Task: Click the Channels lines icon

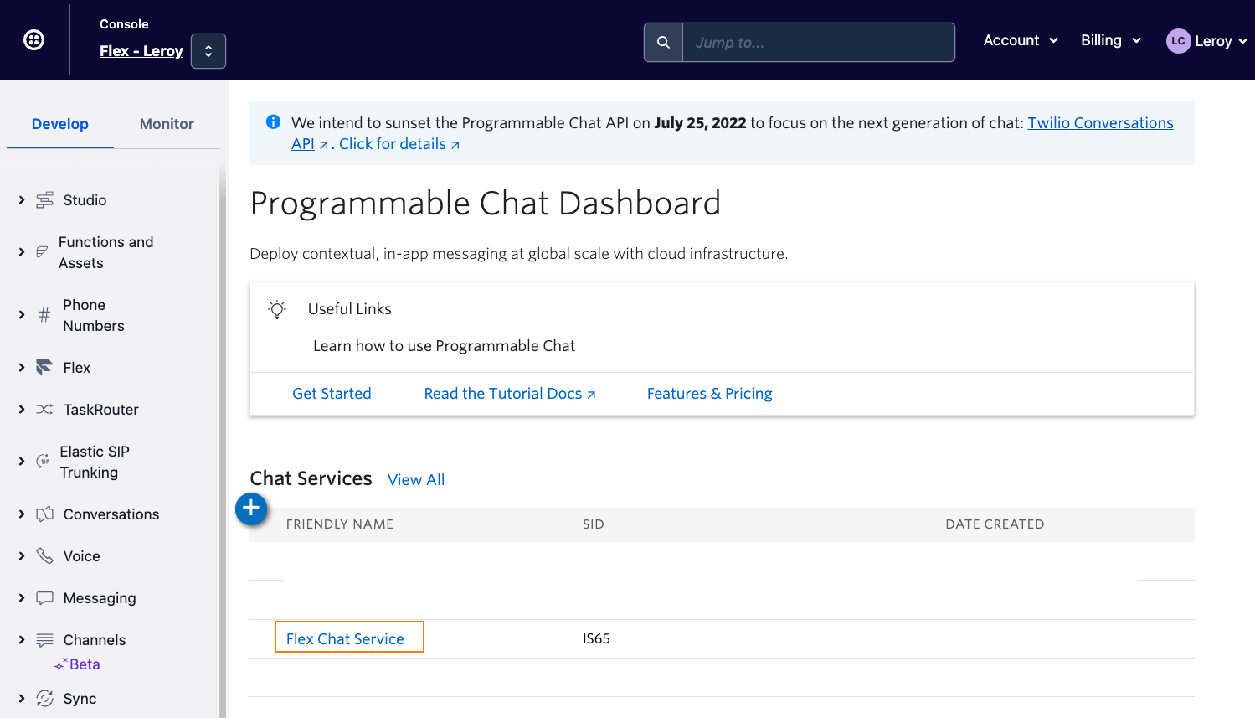Action: pyautogui.click(x=45, y=640)
